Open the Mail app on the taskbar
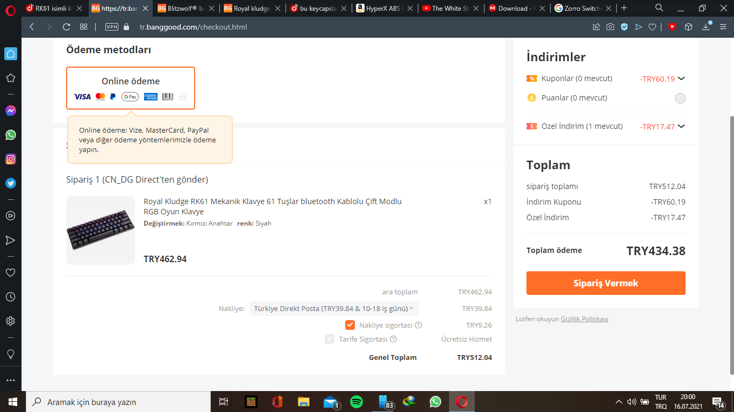Image resolution: width=734 pixels, height=412 pixels. 330,402
